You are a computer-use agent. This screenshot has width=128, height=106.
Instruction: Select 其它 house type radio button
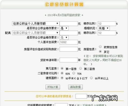point(100,51)
